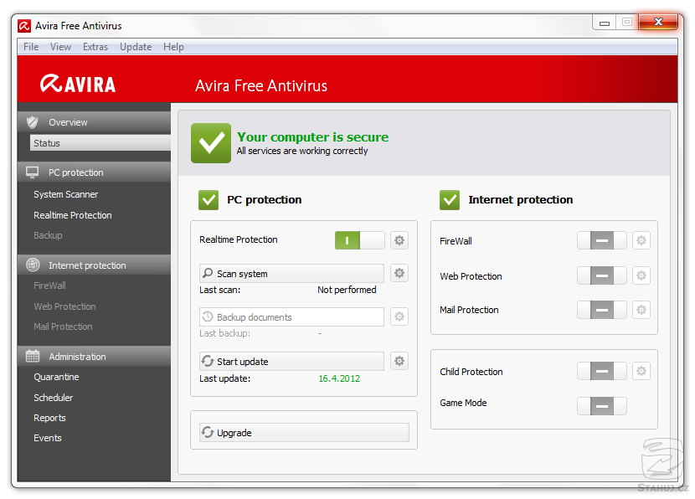Click the Backup documents button
695x499 pixels.
(x=291, y=316)
